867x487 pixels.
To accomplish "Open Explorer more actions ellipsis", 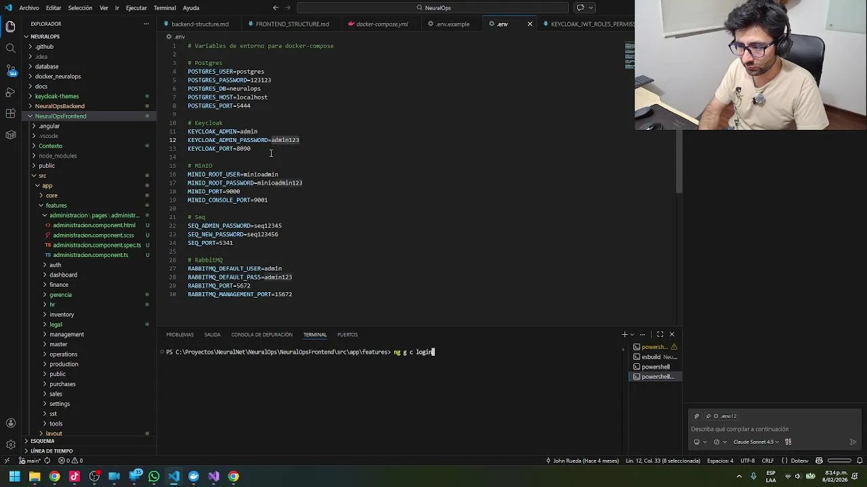I will [146, 24].
